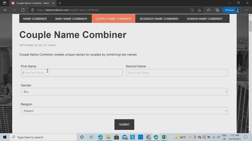Open File Explorer from taskbar
The height and width of the screenshot is (141, 252).
pyautogui.click(x=109, y=137)
